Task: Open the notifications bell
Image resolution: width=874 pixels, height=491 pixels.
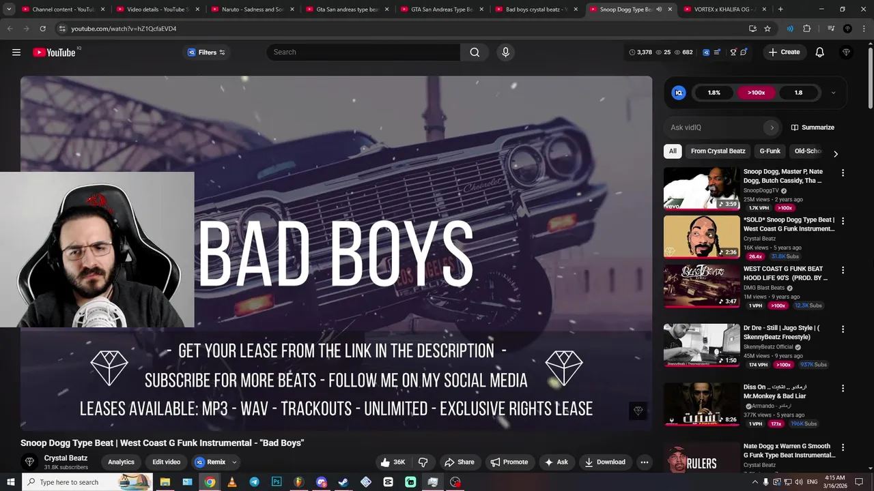Action: click(x=820, y=52)
